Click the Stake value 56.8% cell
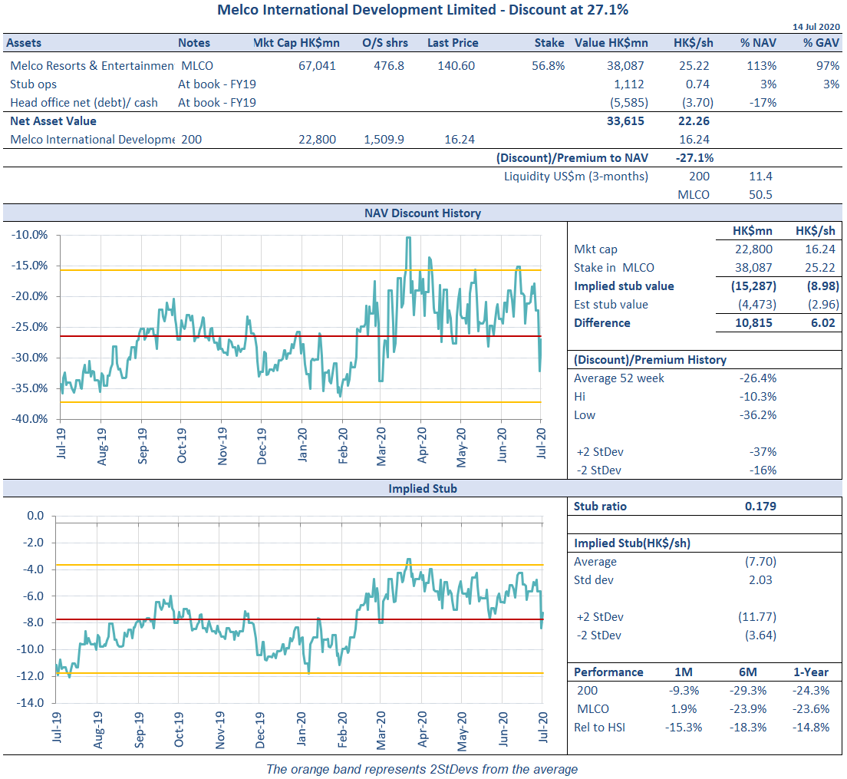Viewport: 847px width, 779px height. [x=548, y=66]
